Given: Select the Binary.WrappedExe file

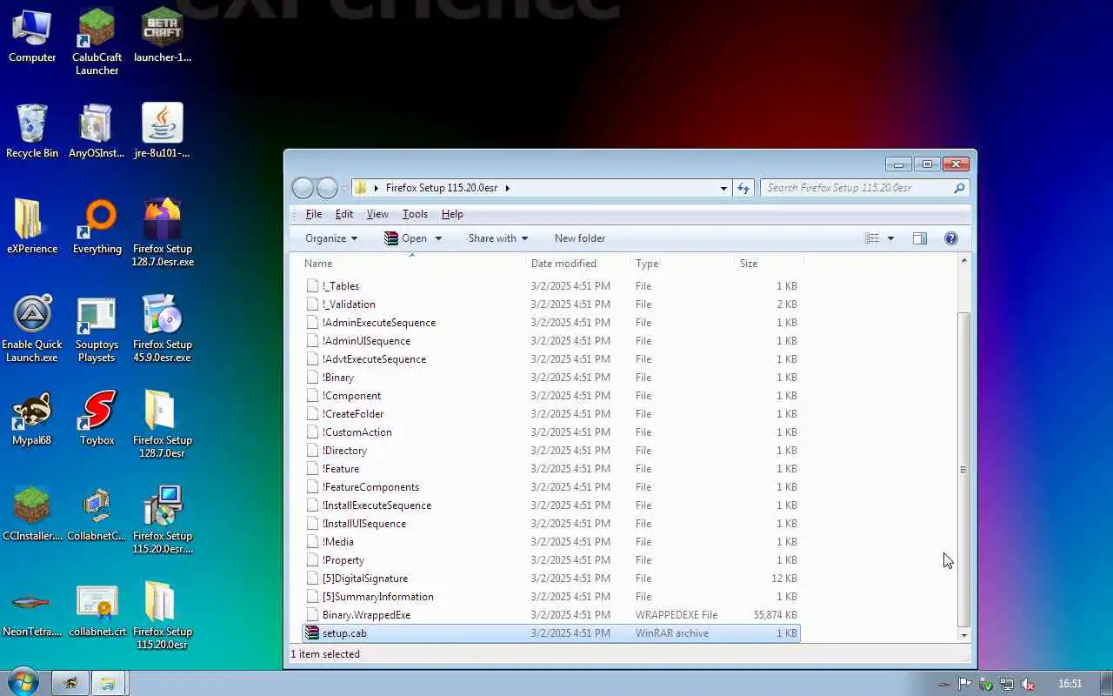Looking at the screenshot, I should point(551,615).
